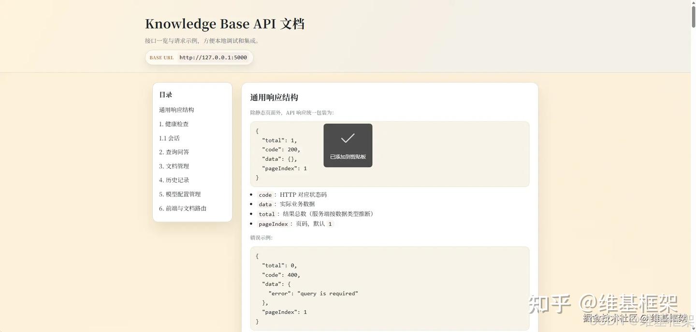
Task: Click the vertical scrollbar thumb
Action: 693,17
